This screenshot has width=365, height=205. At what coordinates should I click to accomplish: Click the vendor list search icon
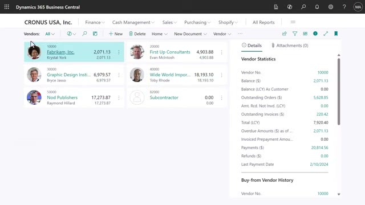coord(84,34)
